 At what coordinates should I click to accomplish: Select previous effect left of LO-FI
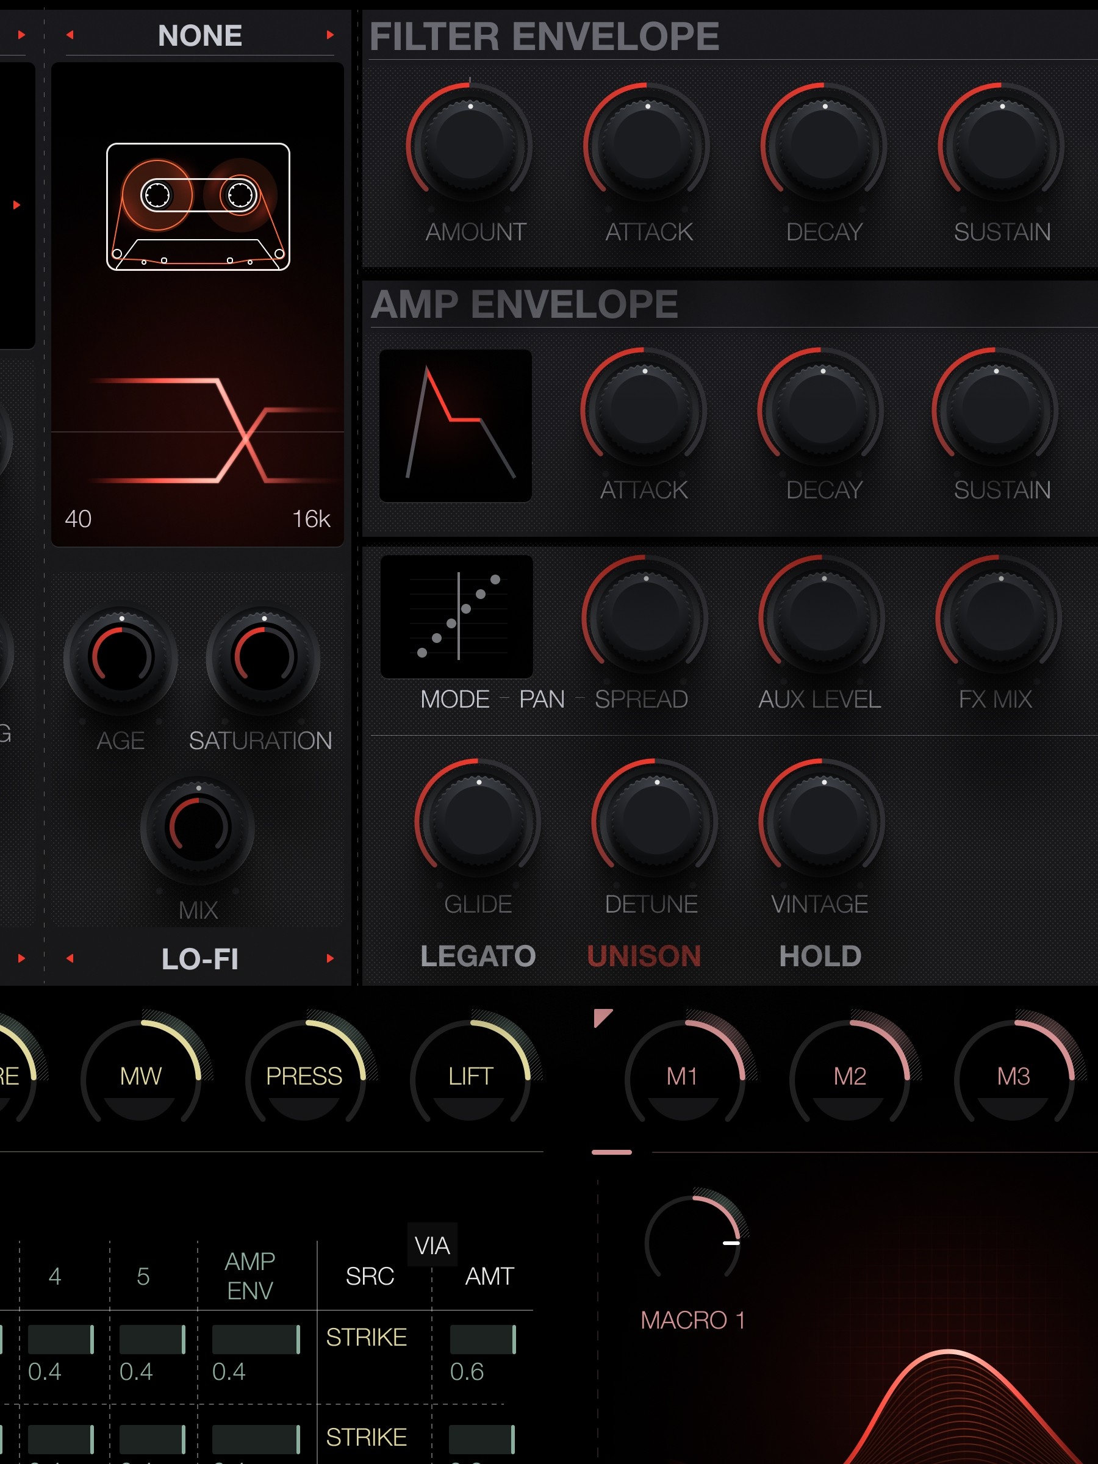[70, 958]
